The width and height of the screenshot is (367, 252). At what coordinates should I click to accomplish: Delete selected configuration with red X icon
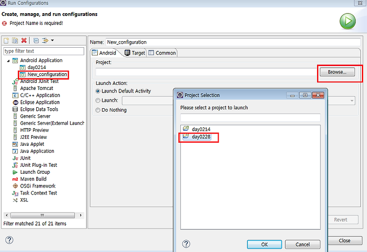click(23, 40)
